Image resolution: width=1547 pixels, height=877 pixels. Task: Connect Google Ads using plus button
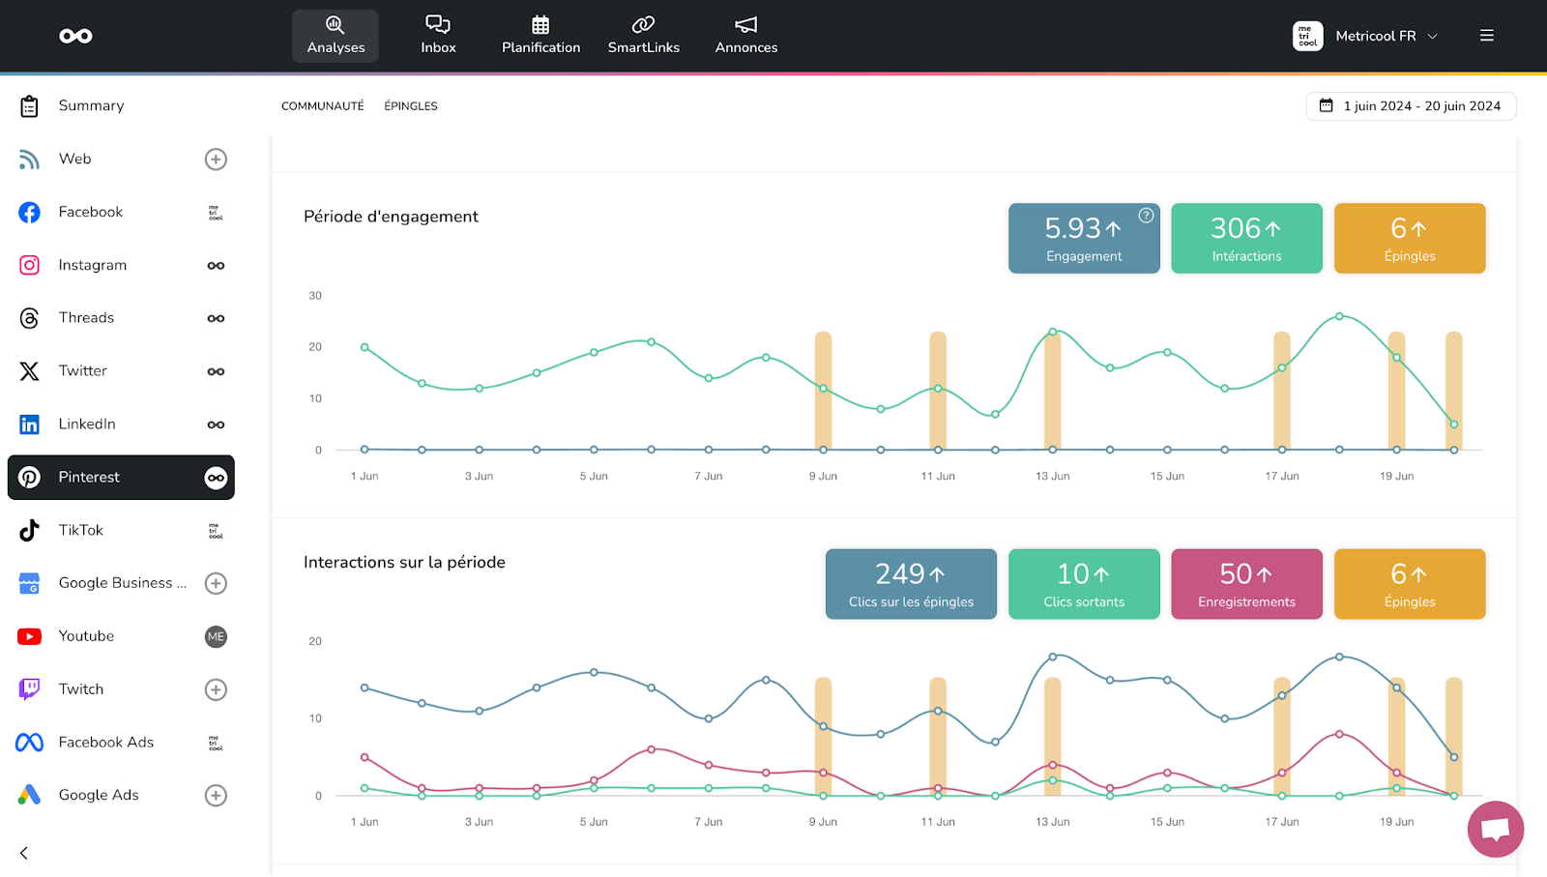[x=216, y=796]
